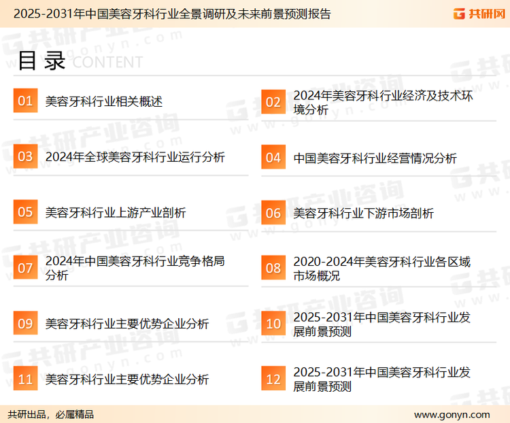Click the orange 03 chapter badge
This screenshot has width=510, height=423.
pyautogui.click(x=25, y=156)
